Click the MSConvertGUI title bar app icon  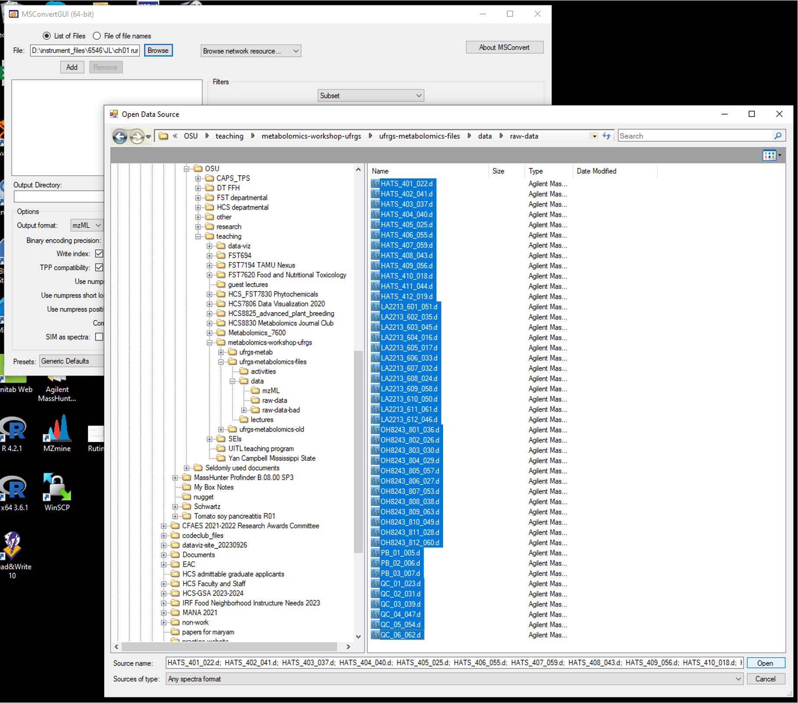13,14
